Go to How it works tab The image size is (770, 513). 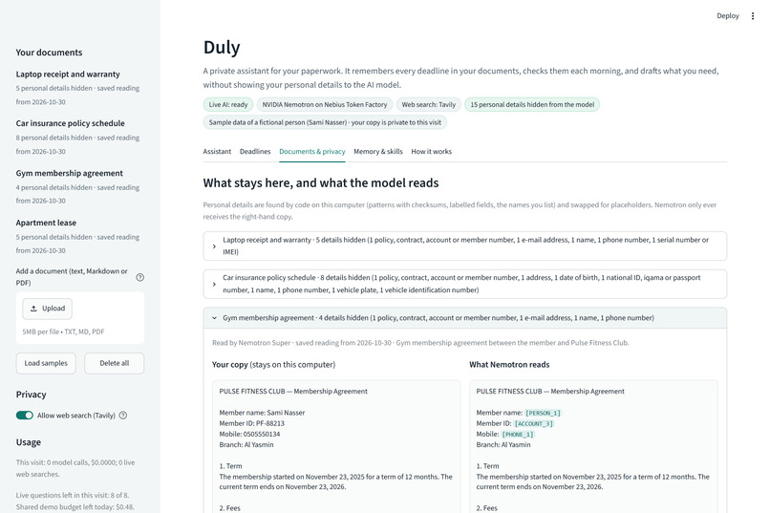pyautogui.click(x=431, y=152)
